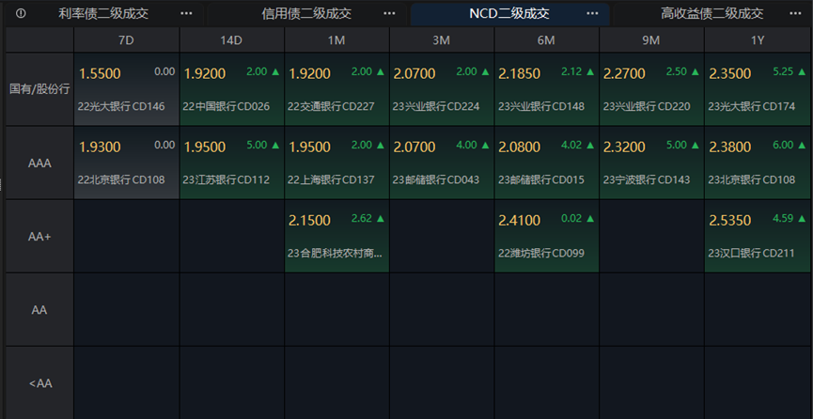Open the 22潍坊银行CD099 cell
The image size is (813, 419).
[x=546, y=237]
